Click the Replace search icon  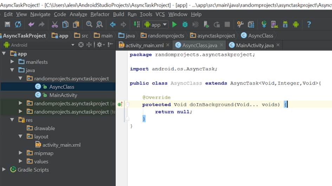click(x=99, y=25)
